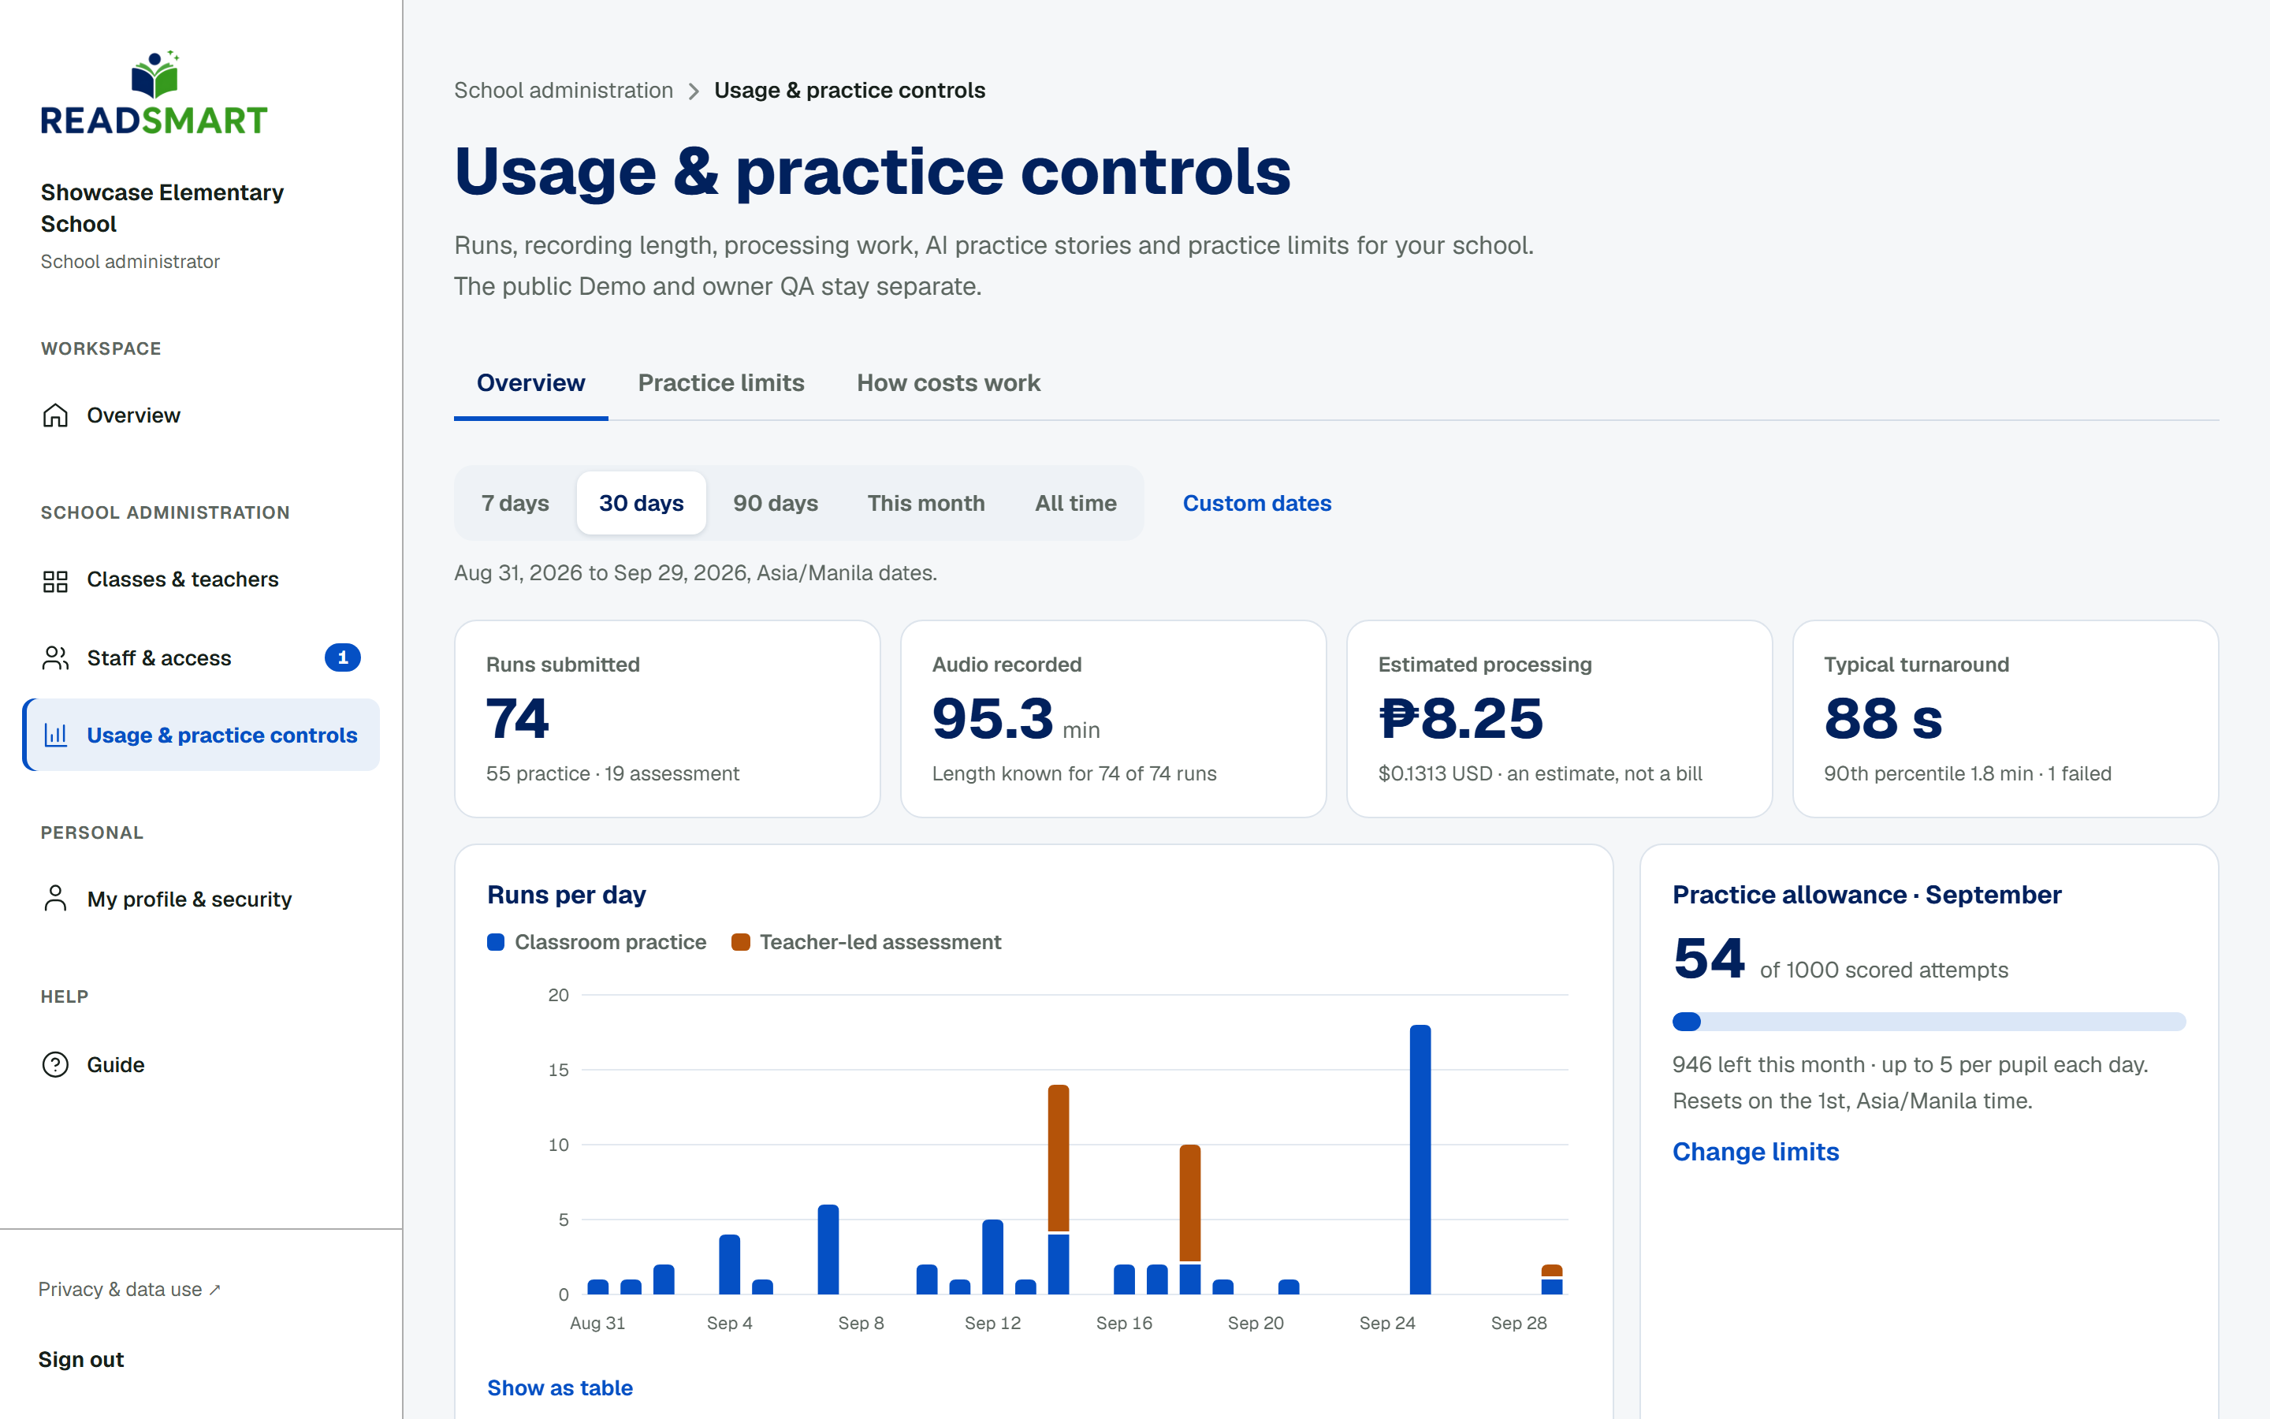This screenshot has height=1419, width=2270.
Task: Select the 90 days range
Action: click(x=775, y=503)
